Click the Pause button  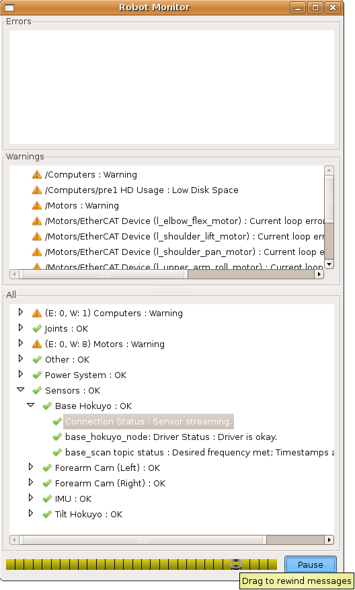pos(310,565)
